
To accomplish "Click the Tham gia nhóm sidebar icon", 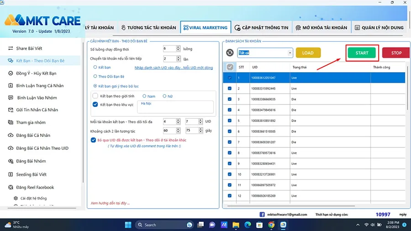I will point(11,122).
